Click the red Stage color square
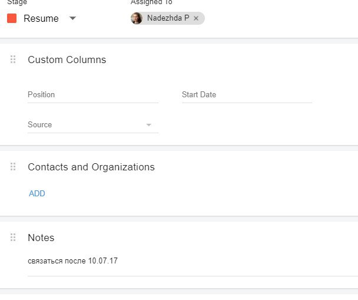The image size is (358, 300). click(x=12, y=18)
